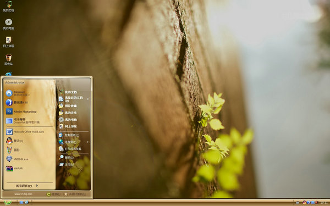Click the Log Off (注销) button
The width and height of the screenshot is (330, 206).
(x=53, y=194)
